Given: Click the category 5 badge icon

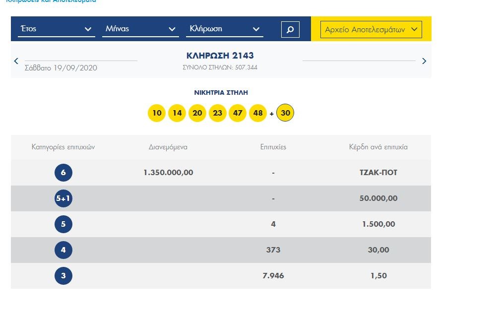Looking at the screenshot, I should pos(63,224).
